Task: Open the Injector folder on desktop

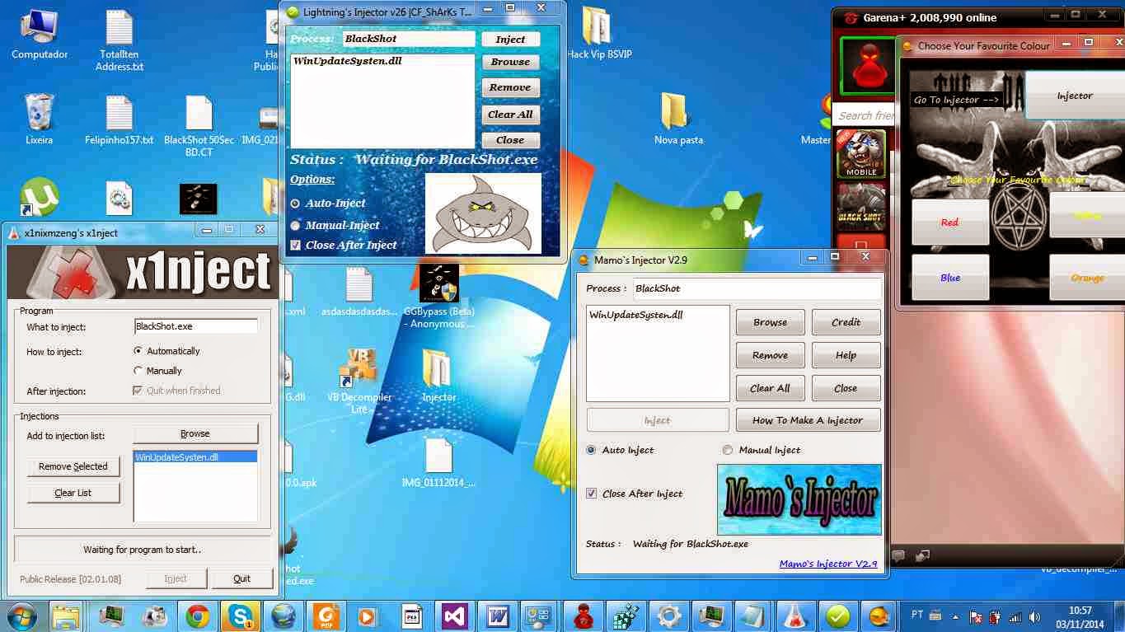Action: [439, 375]
